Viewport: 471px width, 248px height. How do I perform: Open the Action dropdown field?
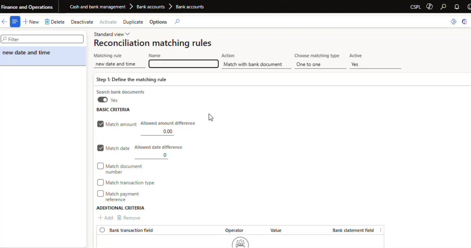point(256,64)
